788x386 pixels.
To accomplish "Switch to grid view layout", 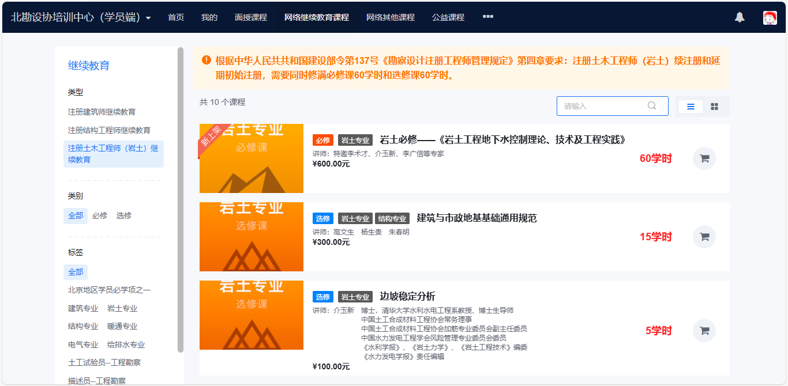I will [x=714, y=107].
